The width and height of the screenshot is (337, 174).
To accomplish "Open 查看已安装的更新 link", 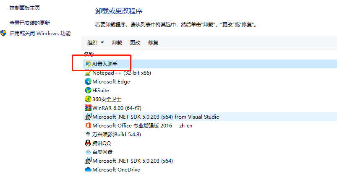I will click(x=30, y=23).
